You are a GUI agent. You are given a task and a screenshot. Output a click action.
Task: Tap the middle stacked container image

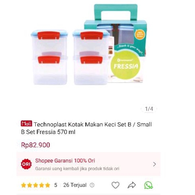[91, 57]
